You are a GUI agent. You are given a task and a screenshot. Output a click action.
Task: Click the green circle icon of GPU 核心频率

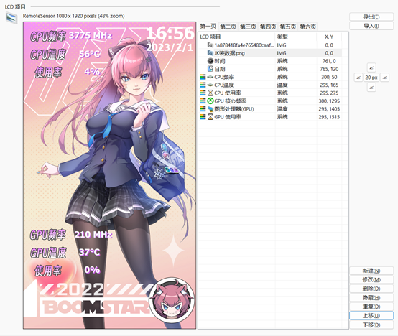[210, 101]
